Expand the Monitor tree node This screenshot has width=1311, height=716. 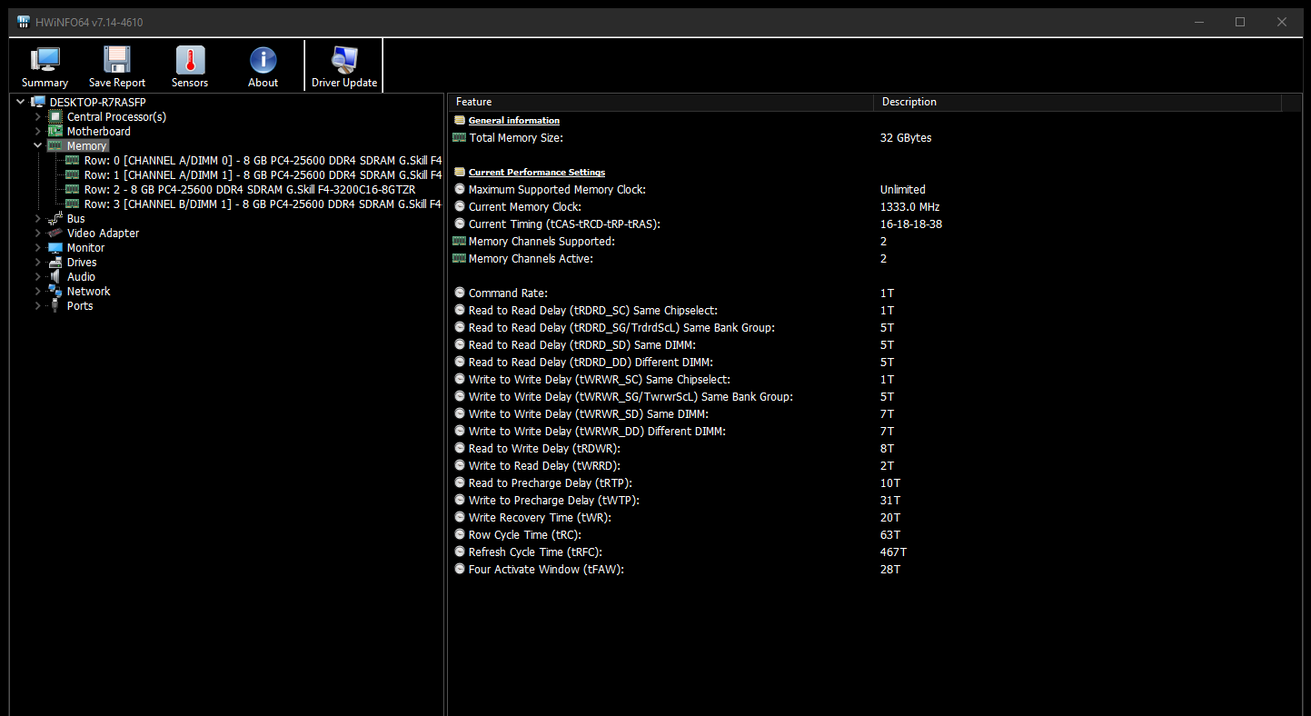click(37, 247)
